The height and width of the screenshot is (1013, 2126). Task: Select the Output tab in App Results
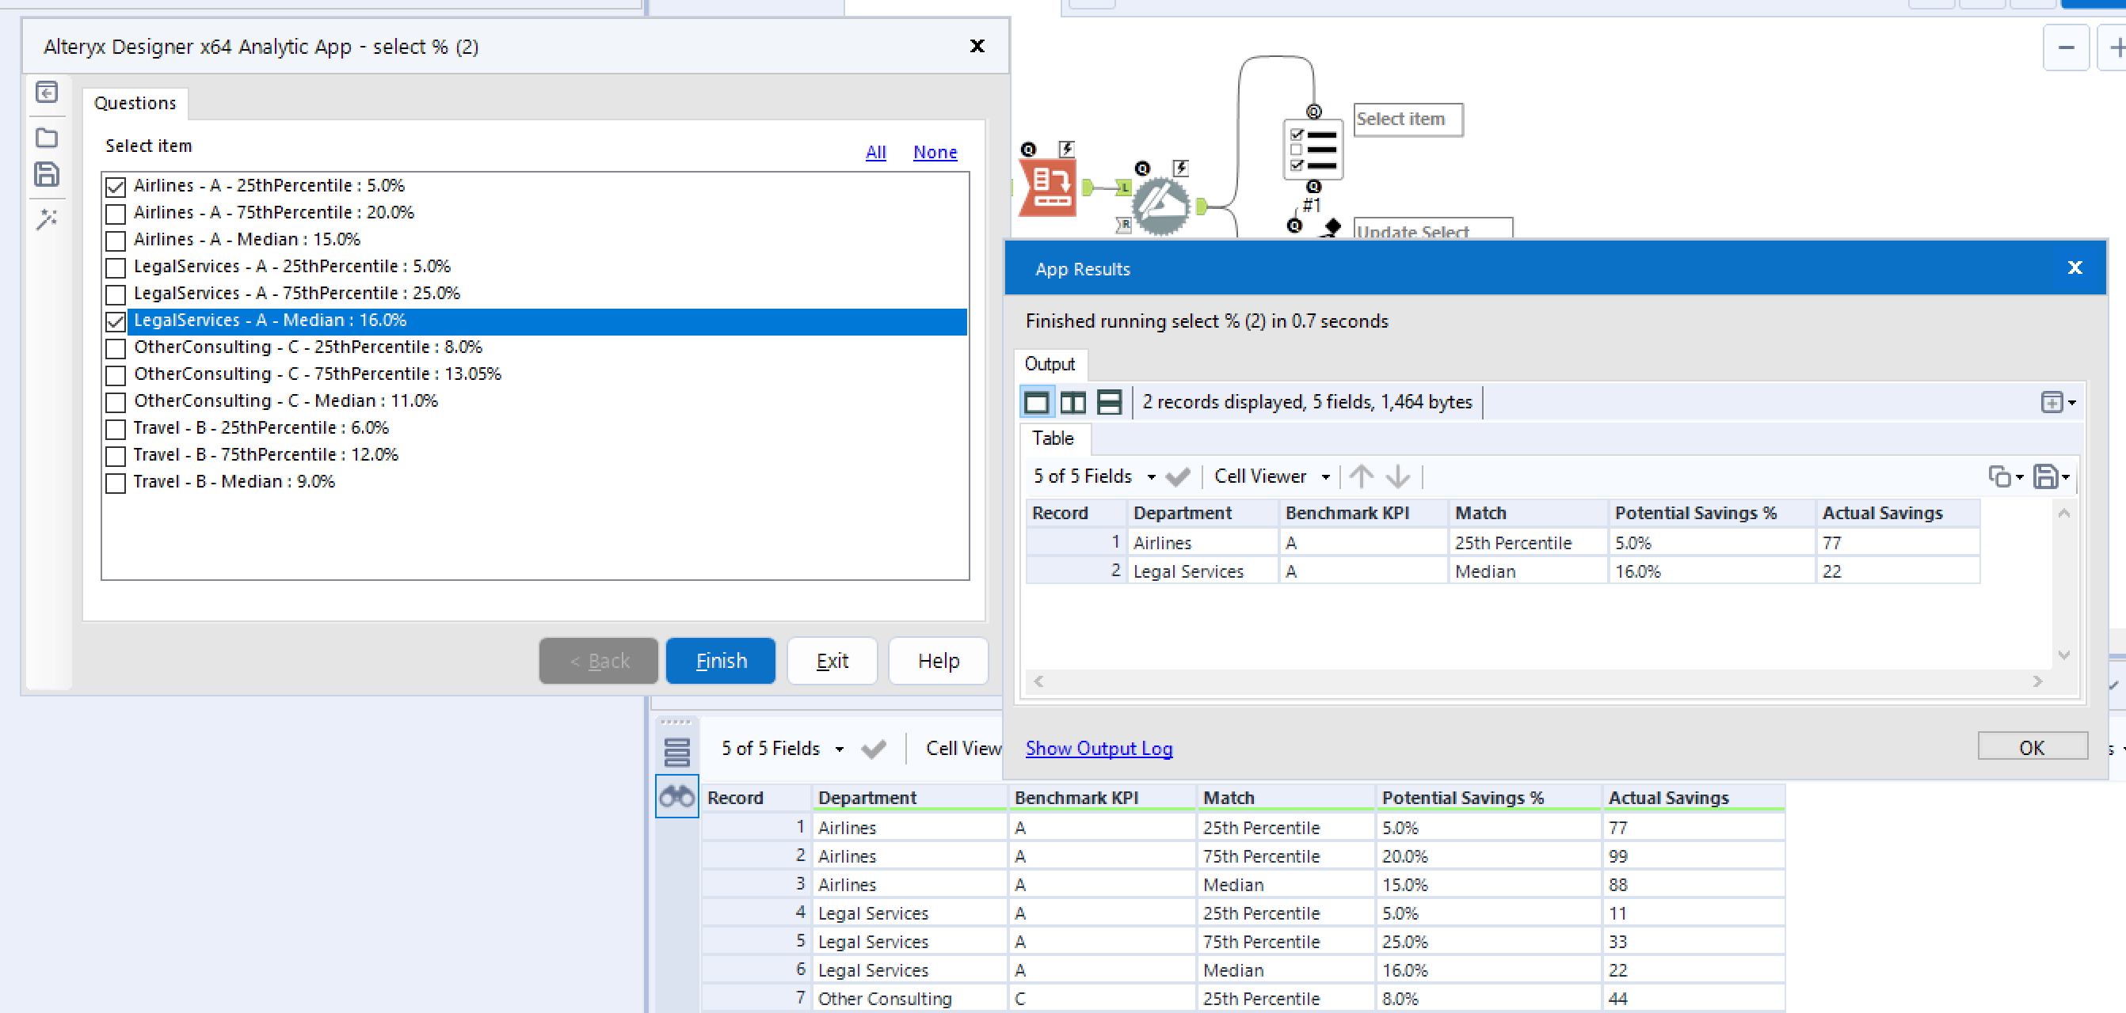point(1050,364)
